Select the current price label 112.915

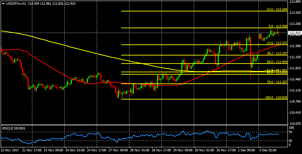pos(294,33)
